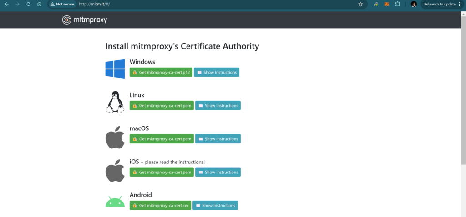
Task: Bookmark this page with star icon
Action: tap(360, 4)
